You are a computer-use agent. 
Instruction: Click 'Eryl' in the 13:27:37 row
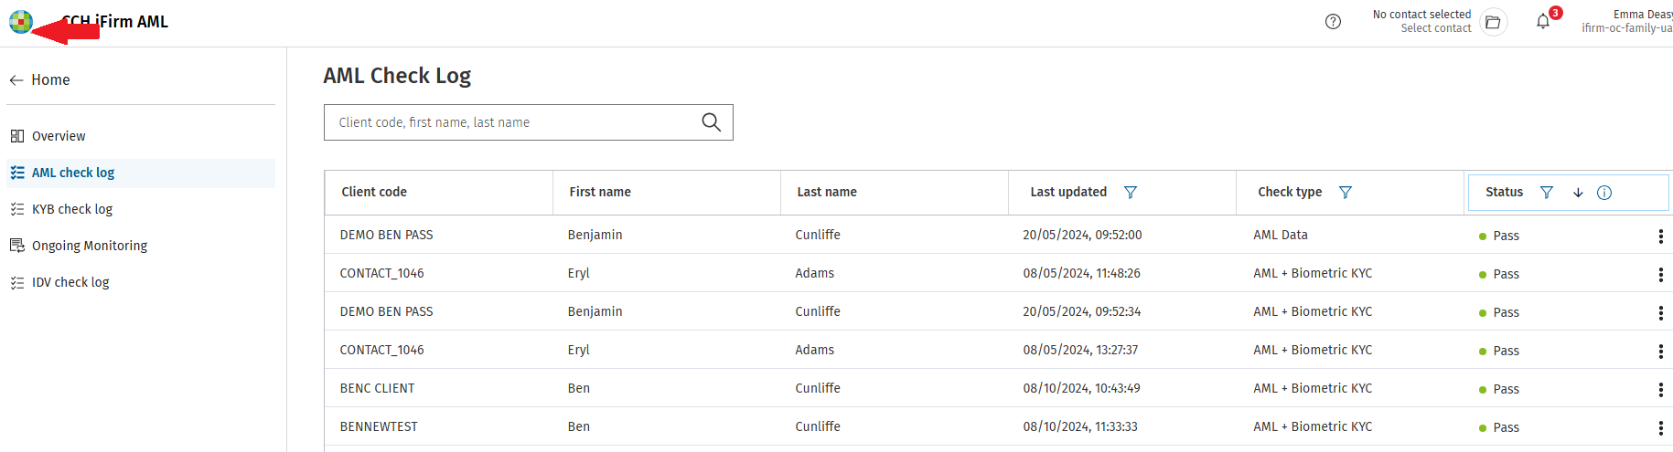(x=578, y=350)
